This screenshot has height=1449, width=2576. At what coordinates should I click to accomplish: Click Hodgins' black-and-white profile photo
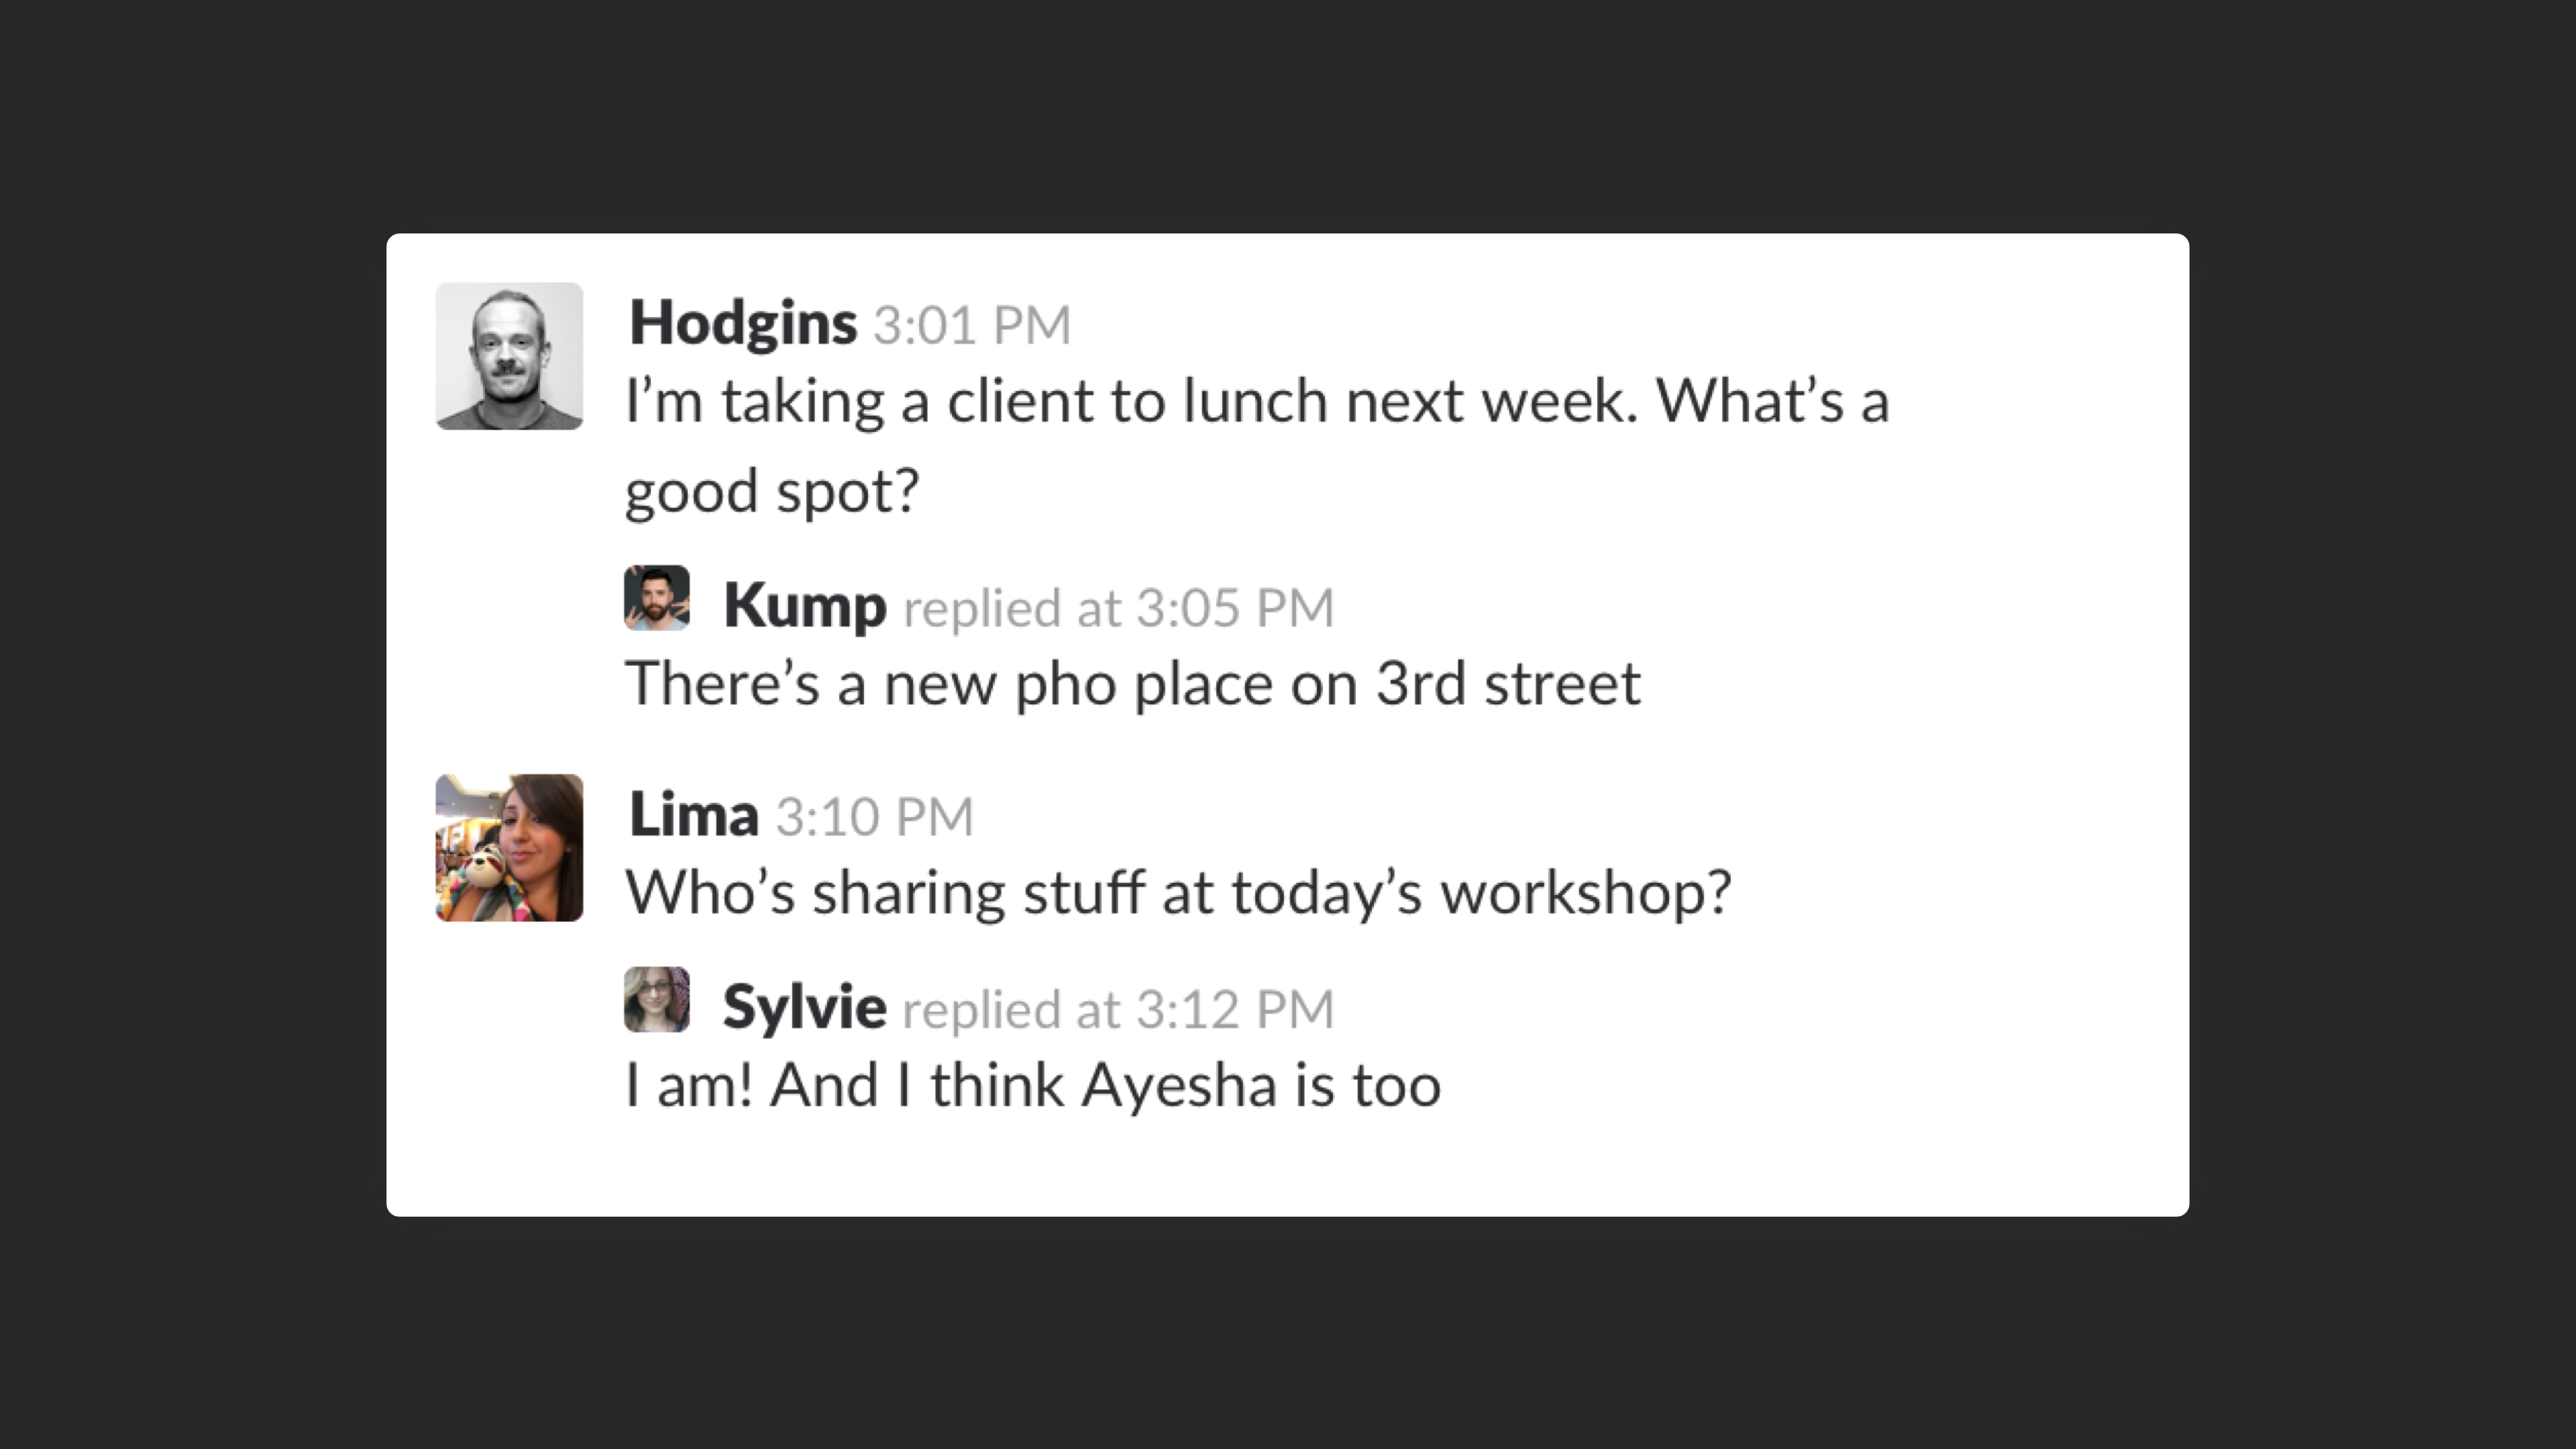point(509,356)
